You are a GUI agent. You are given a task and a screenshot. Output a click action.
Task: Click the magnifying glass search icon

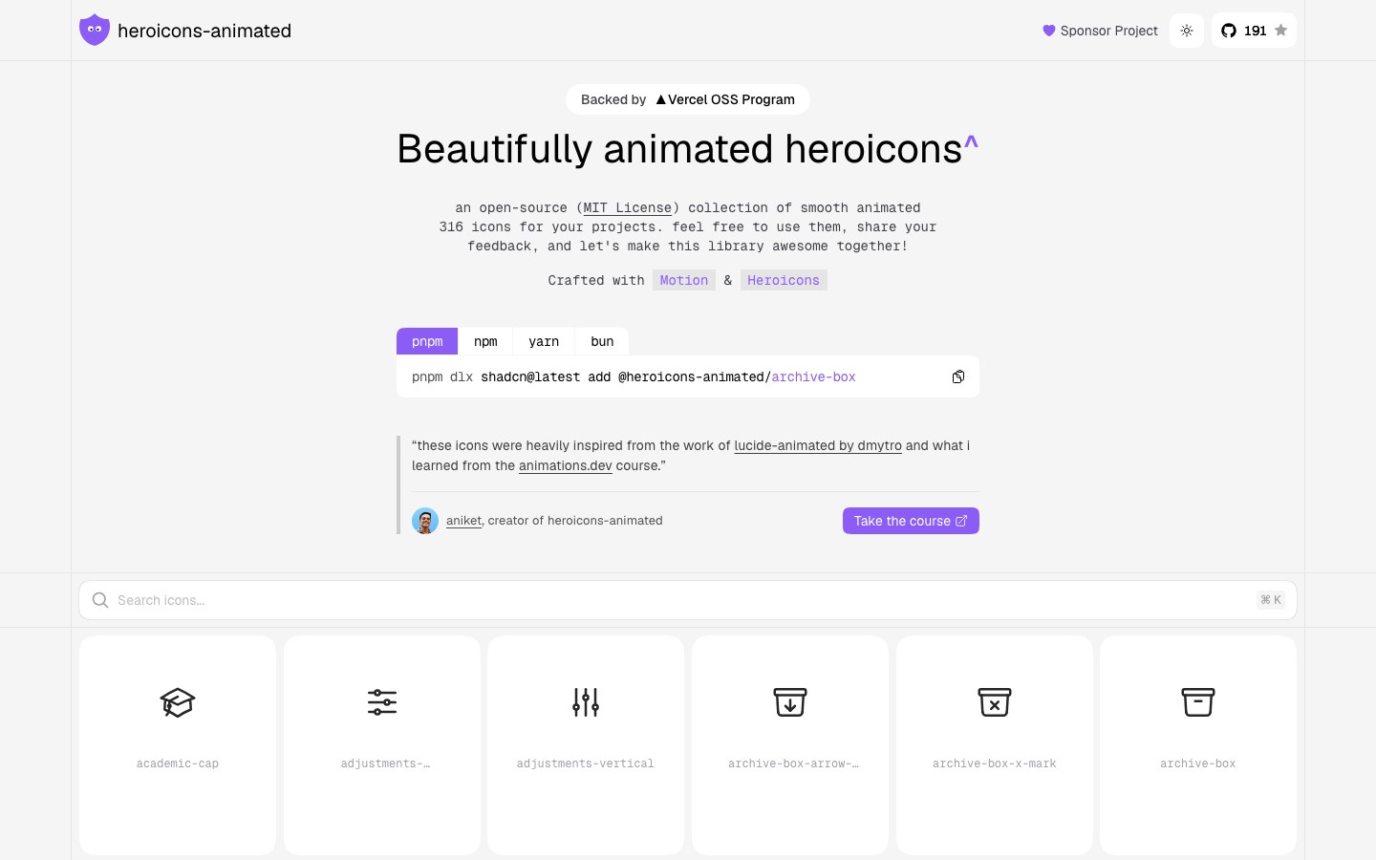(x=100, y=600)
